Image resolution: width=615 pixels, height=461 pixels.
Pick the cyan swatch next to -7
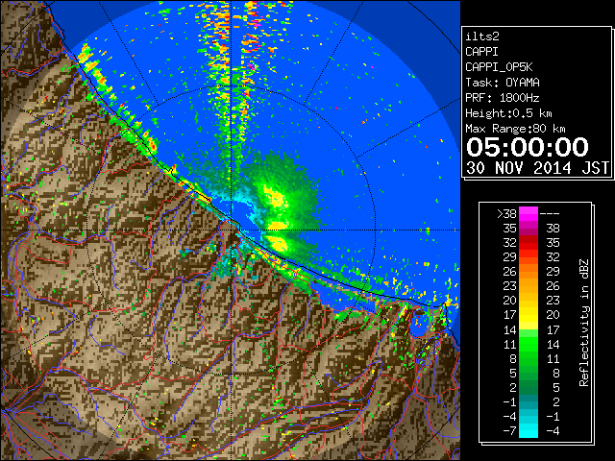click(x=529, y=431)
